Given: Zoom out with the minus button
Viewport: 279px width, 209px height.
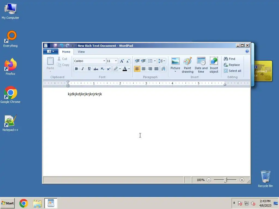Looking at the screenshot, I should tap(209, 180).
